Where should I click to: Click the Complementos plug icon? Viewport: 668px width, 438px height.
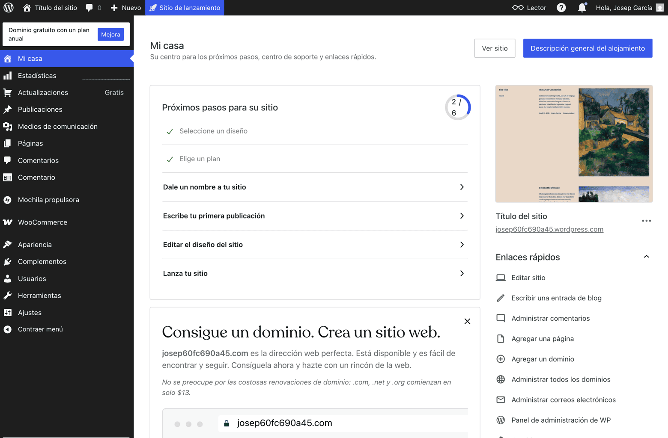click(x=8, y=262)
